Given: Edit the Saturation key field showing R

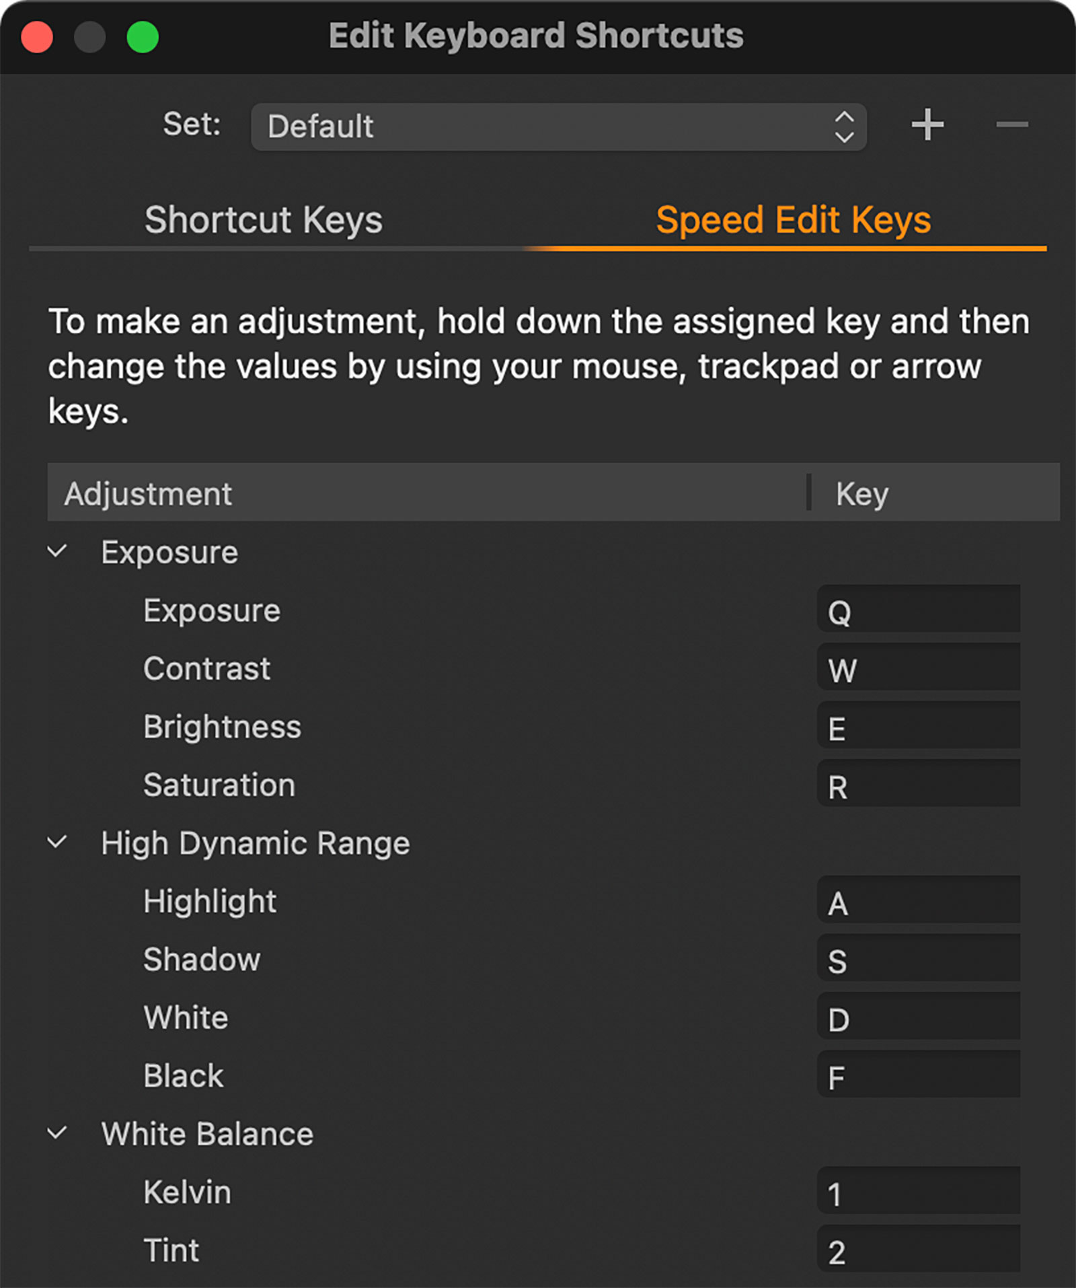Looking at the screenshot, I should coord(918,784).
